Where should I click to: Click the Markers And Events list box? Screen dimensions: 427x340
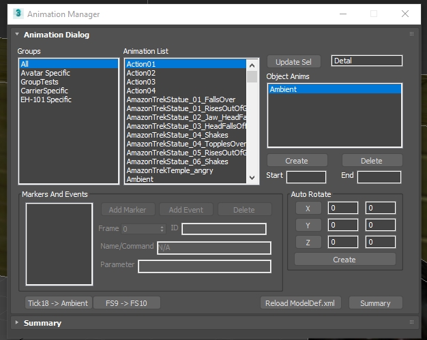click(x=59, y=244)
